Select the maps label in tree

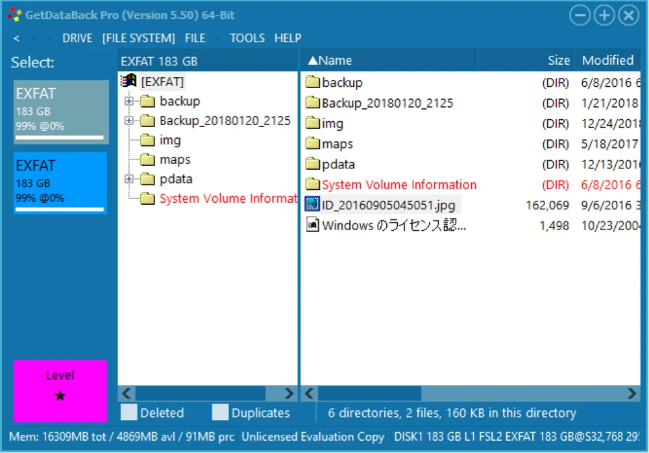pyautogui.click(x=175, y=159)
